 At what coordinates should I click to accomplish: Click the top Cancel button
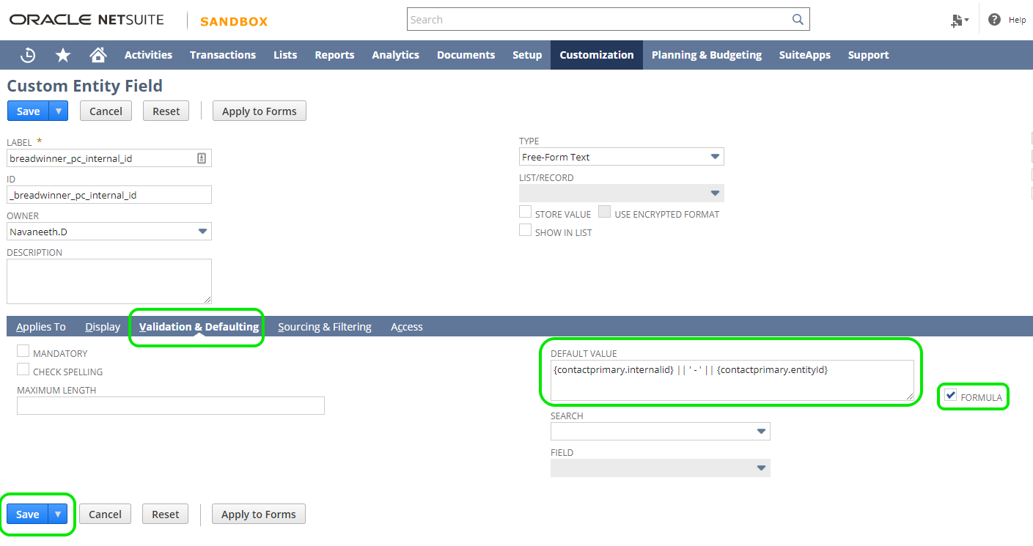[x=106, y=111]
